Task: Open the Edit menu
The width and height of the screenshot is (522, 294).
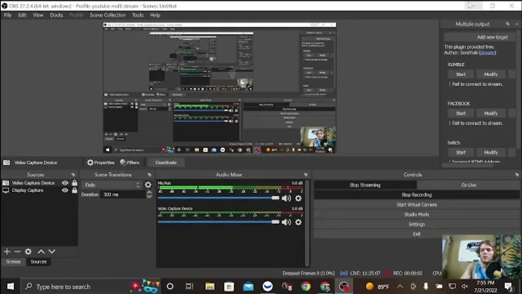Action: click(x=22, y=15)
